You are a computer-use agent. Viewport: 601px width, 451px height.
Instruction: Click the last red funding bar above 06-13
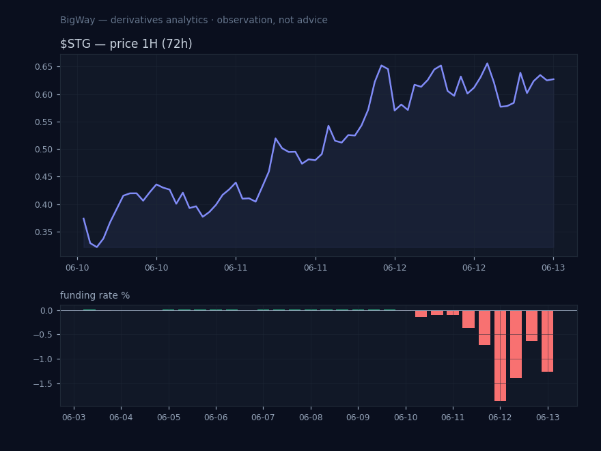pyautogui.click(x=547, y=341)
